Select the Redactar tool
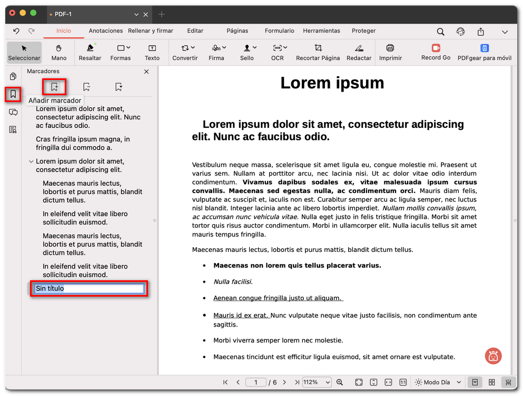 pyautogui.click(x=359, y=52)
